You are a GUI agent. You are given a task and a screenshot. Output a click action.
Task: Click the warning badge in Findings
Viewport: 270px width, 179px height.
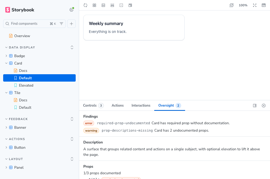(x=91, y=131)
